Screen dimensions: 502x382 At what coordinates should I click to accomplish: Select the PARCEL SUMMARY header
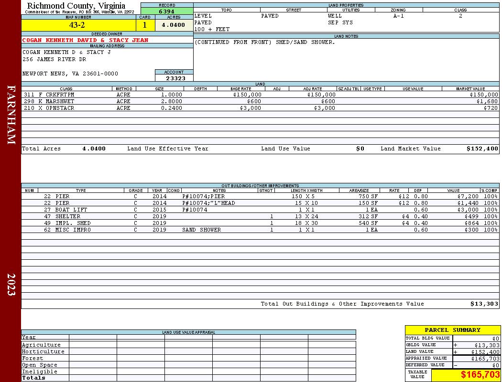tap(452, 330)
